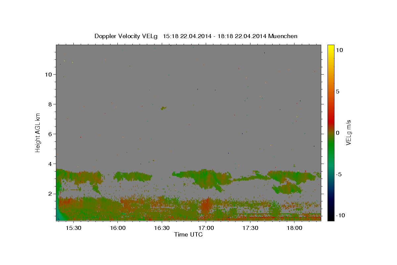Click the 16:30 time tick label

162,228
